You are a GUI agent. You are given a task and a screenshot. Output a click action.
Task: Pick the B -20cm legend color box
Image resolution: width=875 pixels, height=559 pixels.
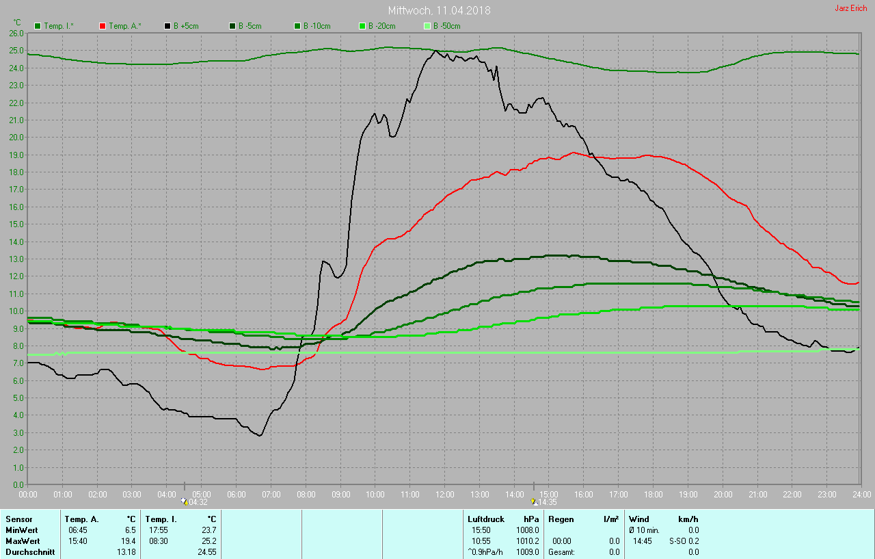362,26
